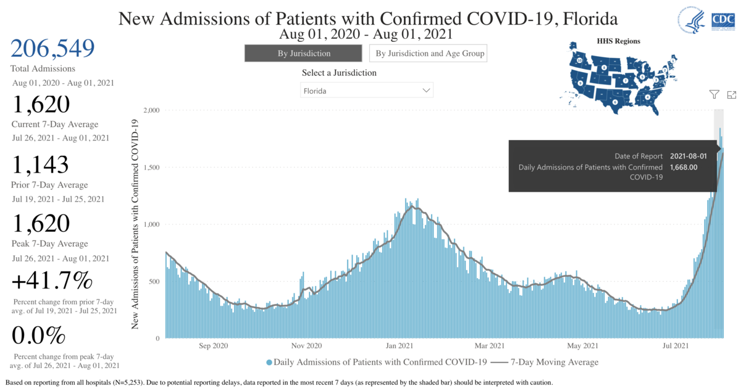
Task: Open By Jurisdiction and Age Group tab
Action: pos(430,54)
